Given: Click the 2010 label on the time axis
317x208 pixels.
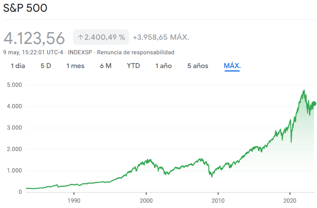Looking at the screenshot, I should click(x=218, y=200).
